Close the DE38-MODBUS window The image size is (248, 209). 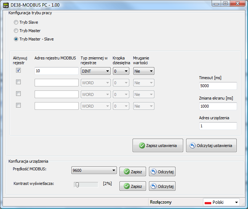point(238,4)
